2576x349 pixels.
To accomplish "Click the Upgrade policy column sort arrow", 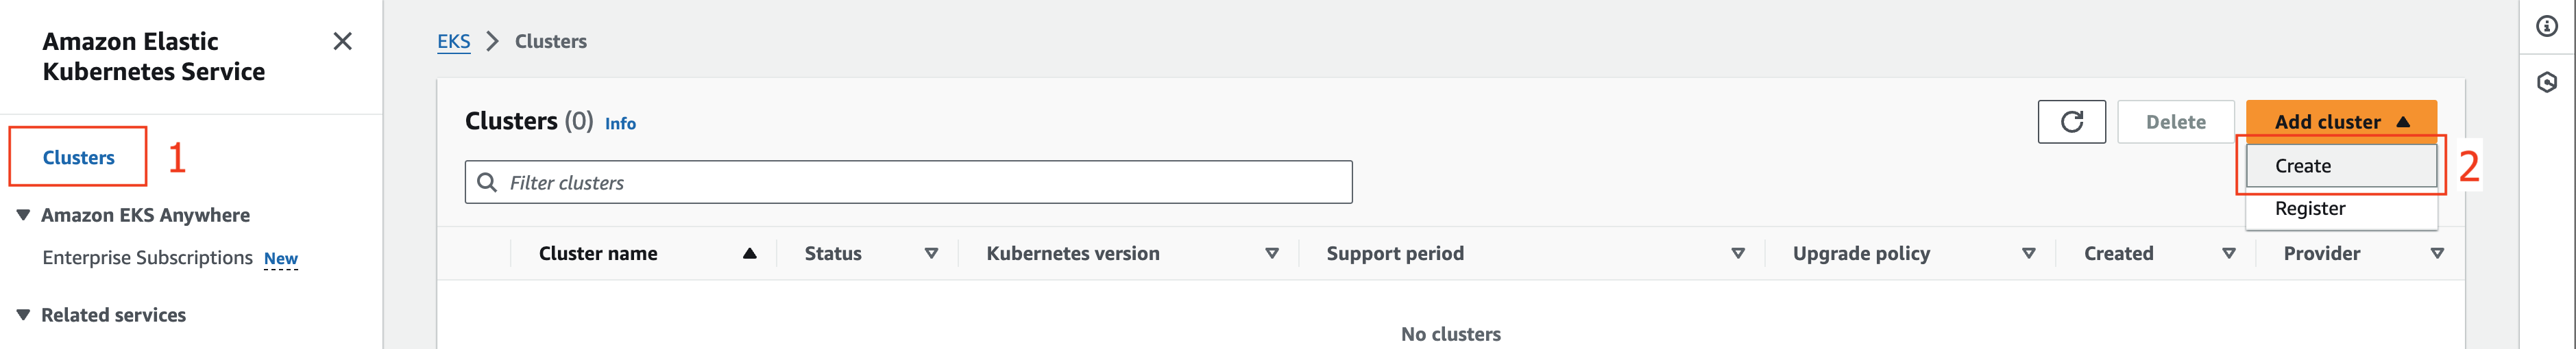I will tap(2029, 253).
